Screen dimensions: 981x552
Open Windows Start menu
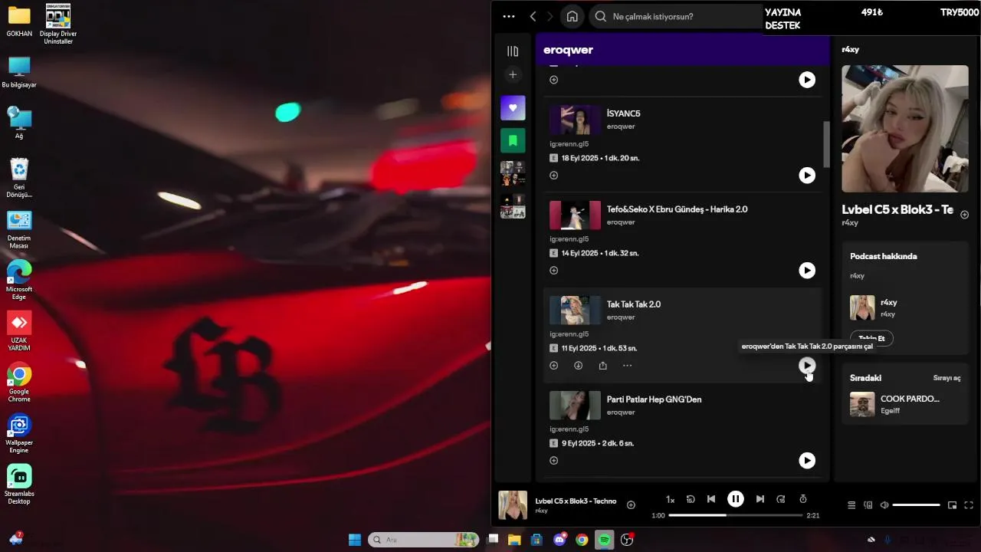[355, 540]
